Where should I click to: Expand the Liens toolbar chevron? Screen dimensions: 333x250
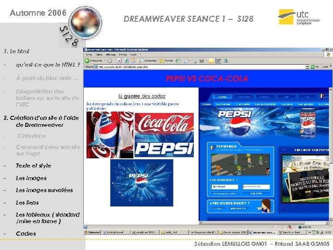[330, 67]
